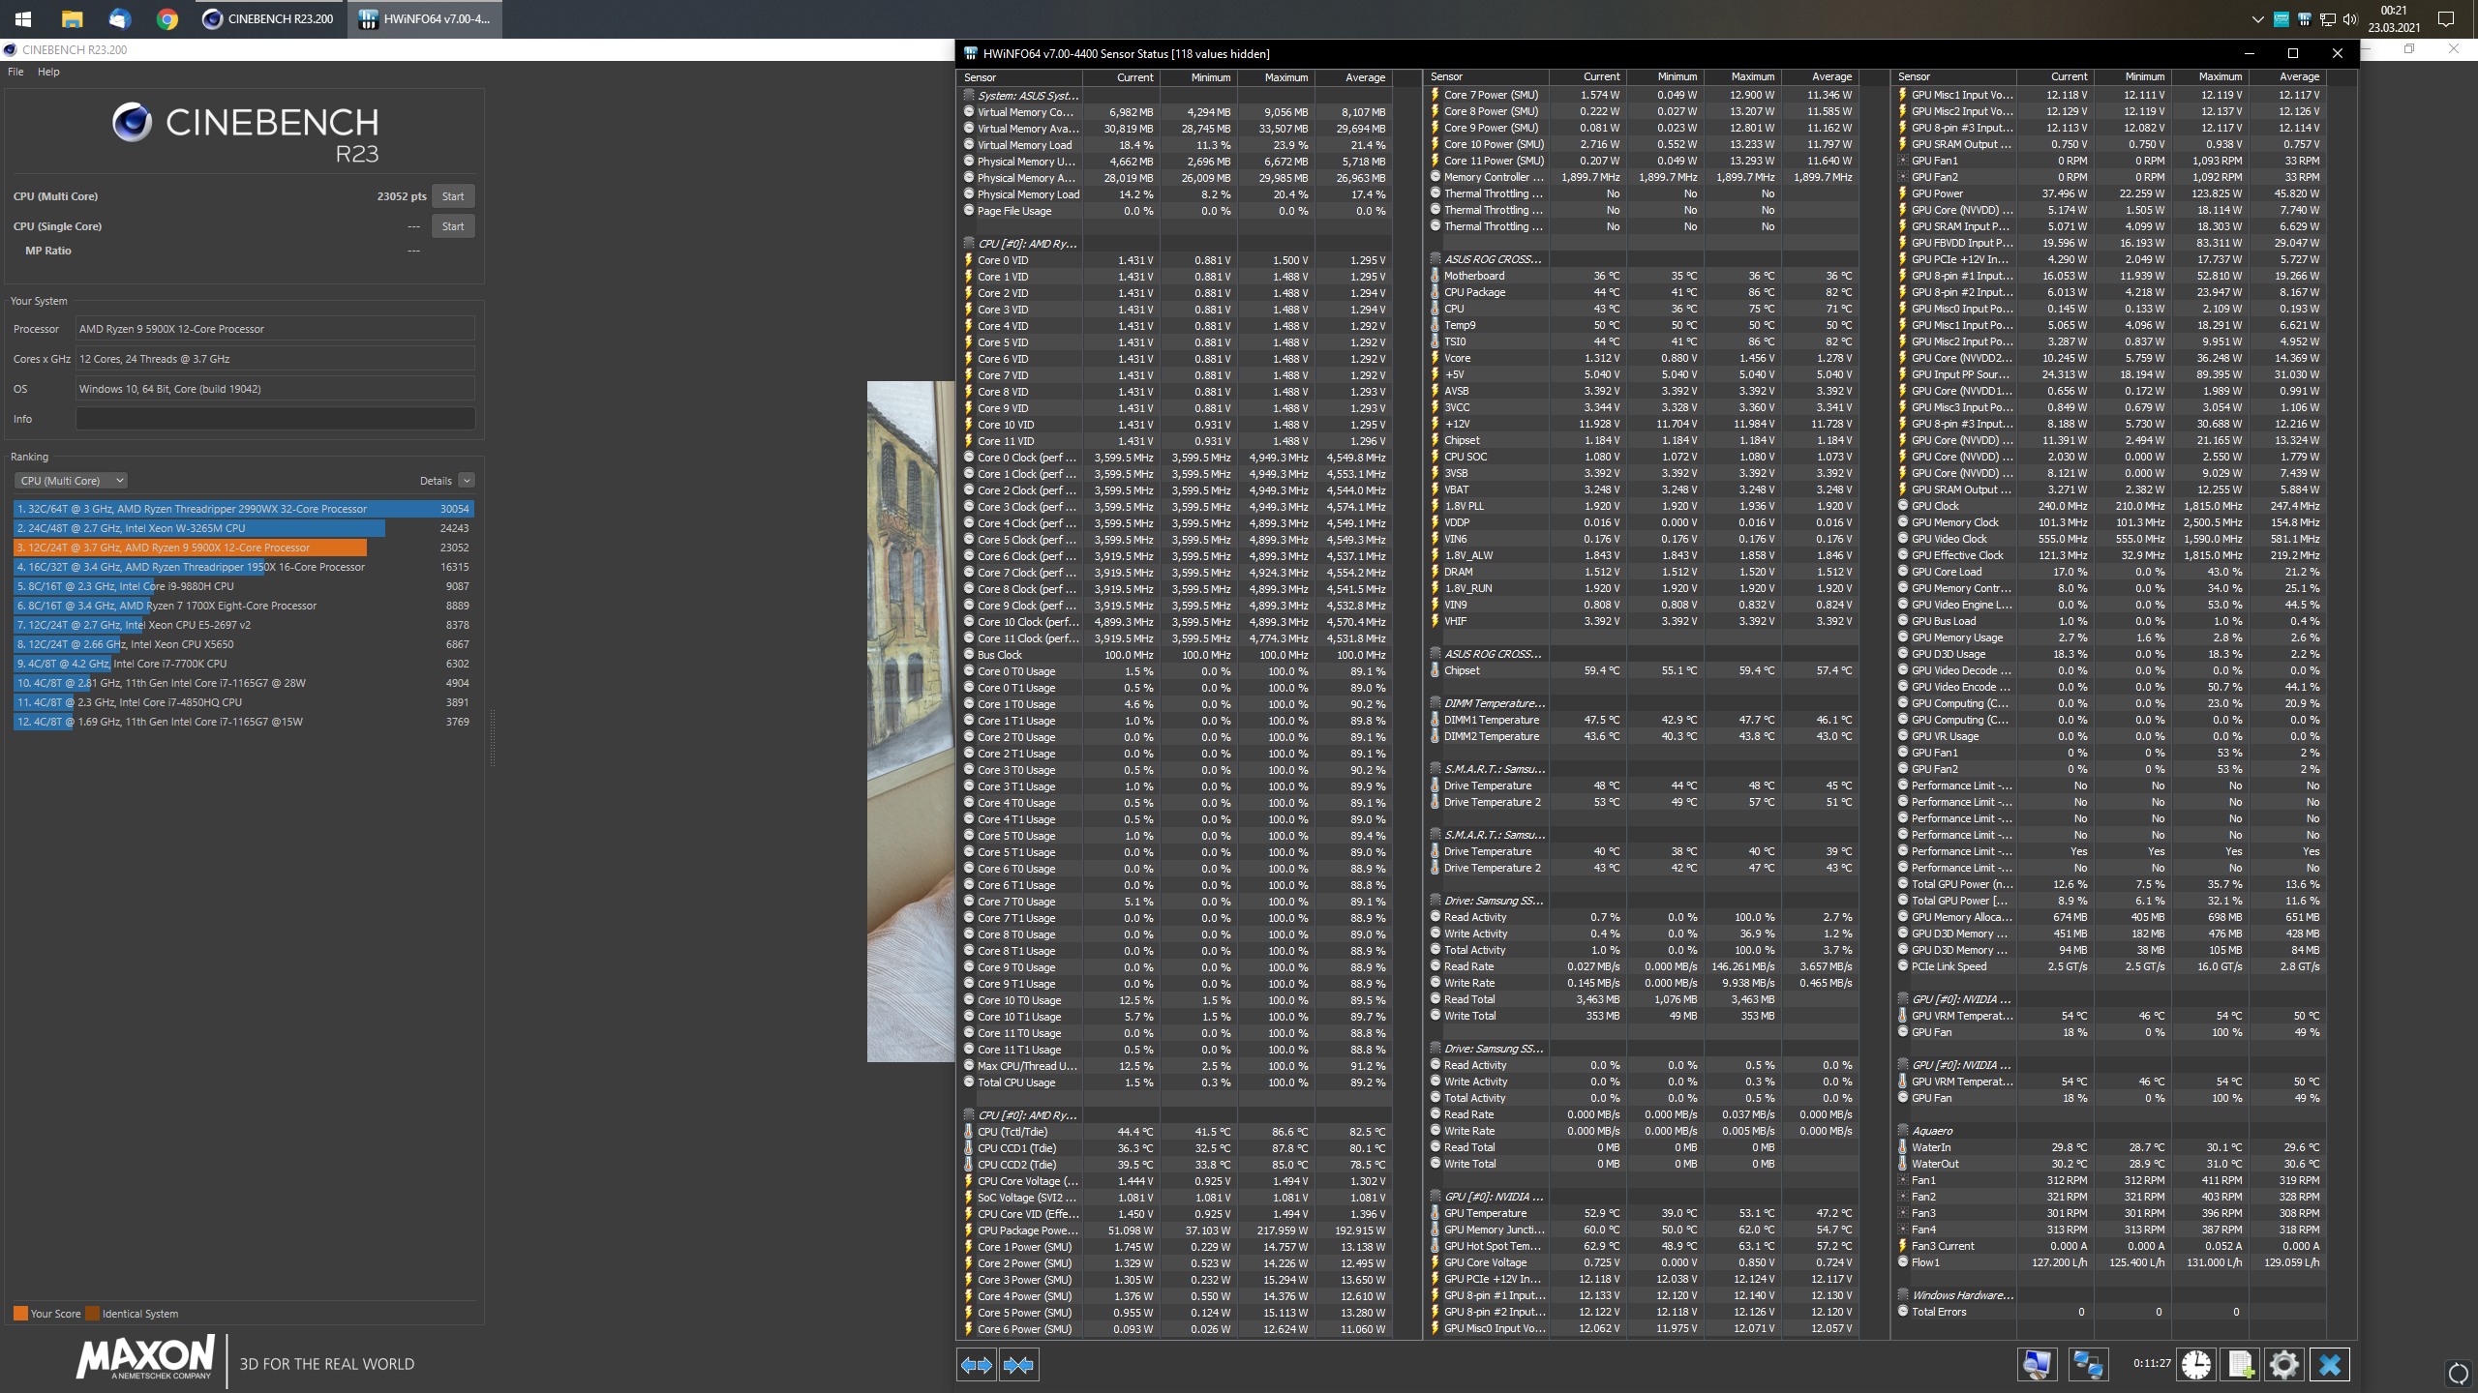The width and height of the screenshot is (2478, 1393).
Task: Start the CPU (Multi Core) test
Action: (x=452, y=196)
